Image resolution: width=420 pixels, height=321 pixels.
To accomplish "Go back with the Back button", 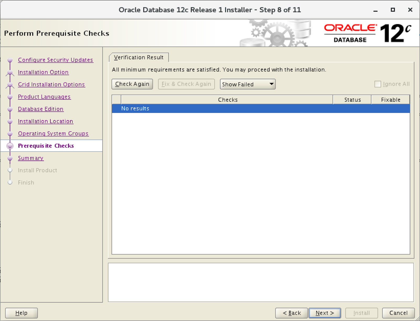I will click(x=291, y=313).
